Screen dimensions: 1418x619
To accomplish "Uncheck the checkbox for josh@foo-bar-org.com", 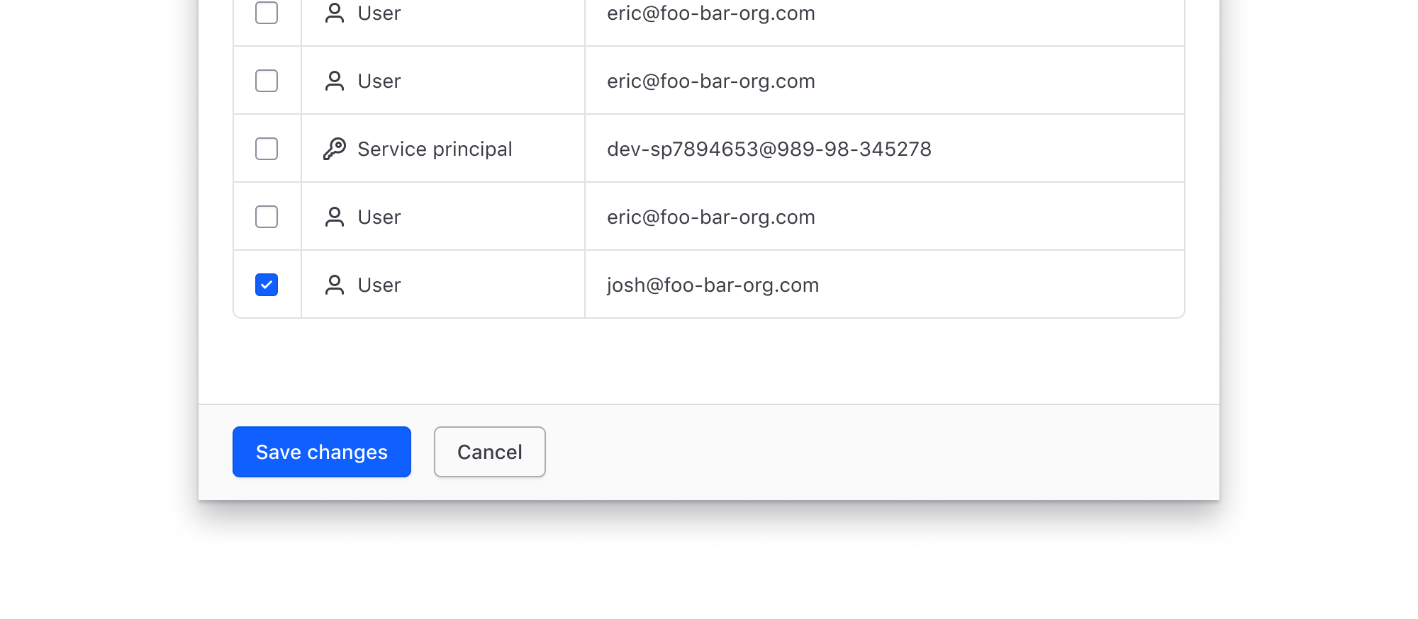I will 267,285.
